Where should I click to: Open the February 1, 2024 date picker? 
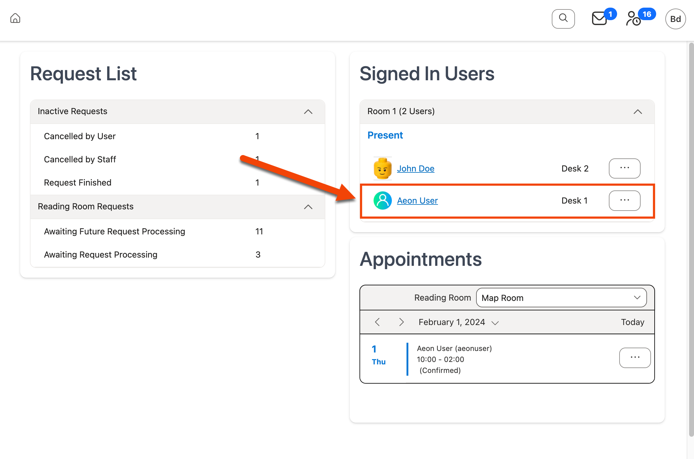coord(458,322)
